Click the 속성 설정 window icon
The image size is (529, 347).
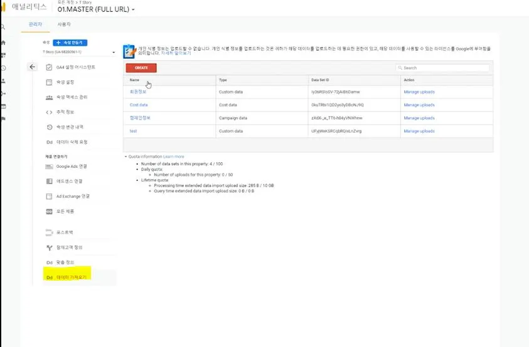[49, 82]
